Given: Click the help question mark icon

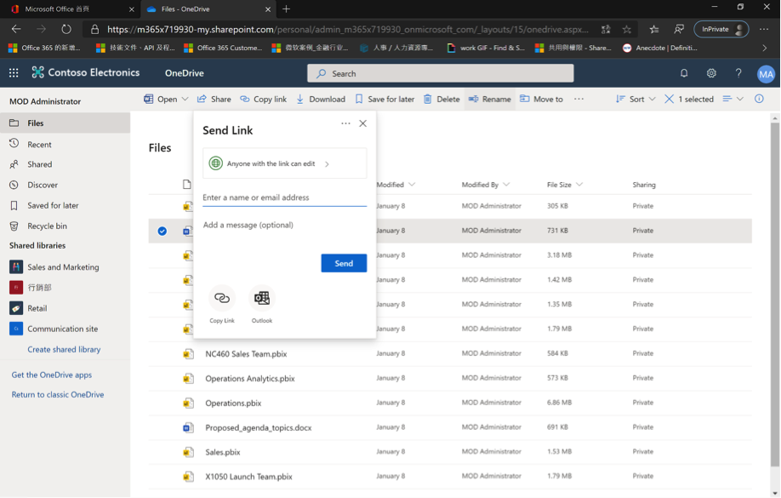Looking at the screenshot, I should coord(738,74).
